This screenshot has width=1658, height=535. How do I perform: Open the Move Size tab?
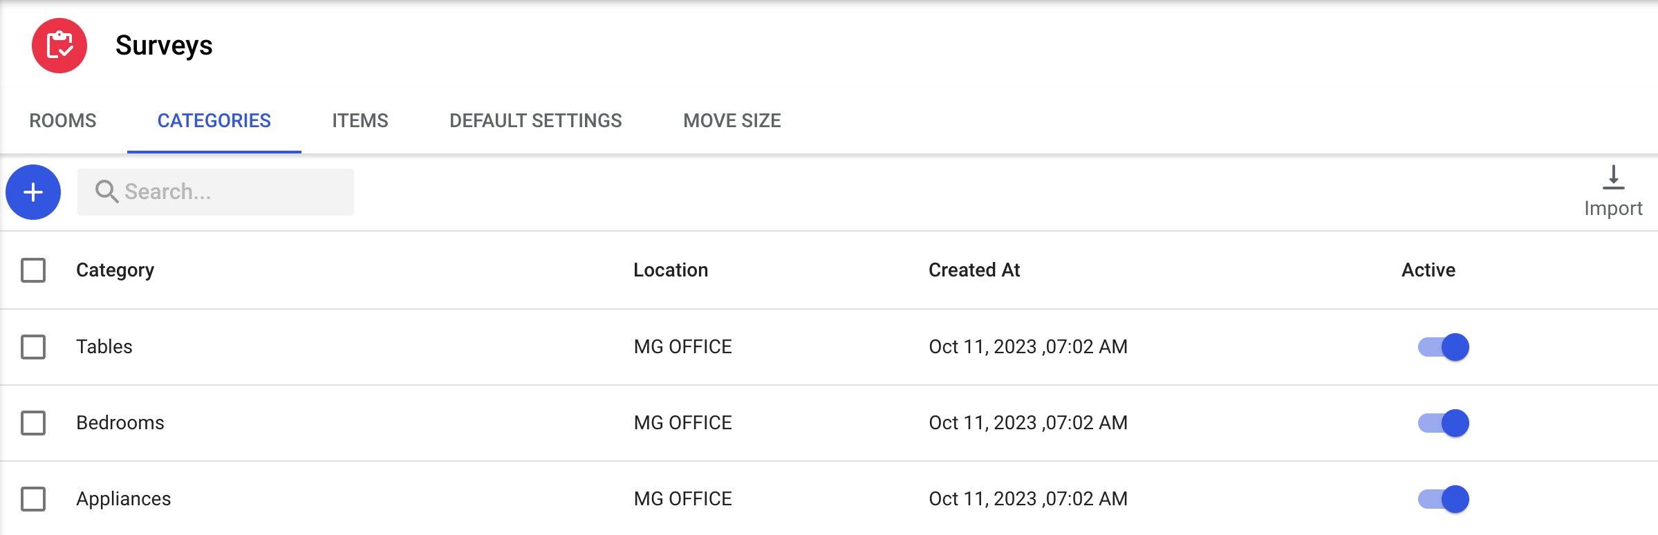click(732, 121)
